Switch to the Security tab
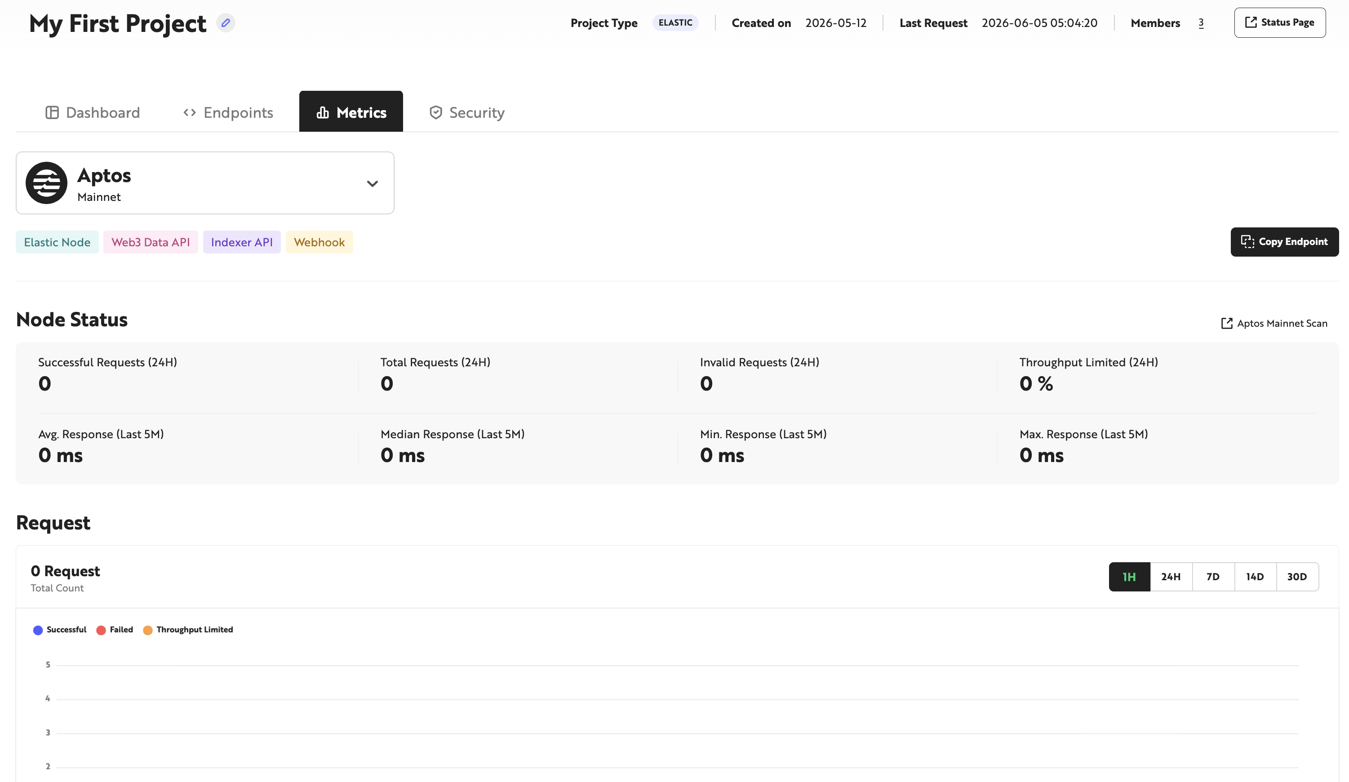The height and width of the screenshot is (782, 1349). (x=467, y=112)
